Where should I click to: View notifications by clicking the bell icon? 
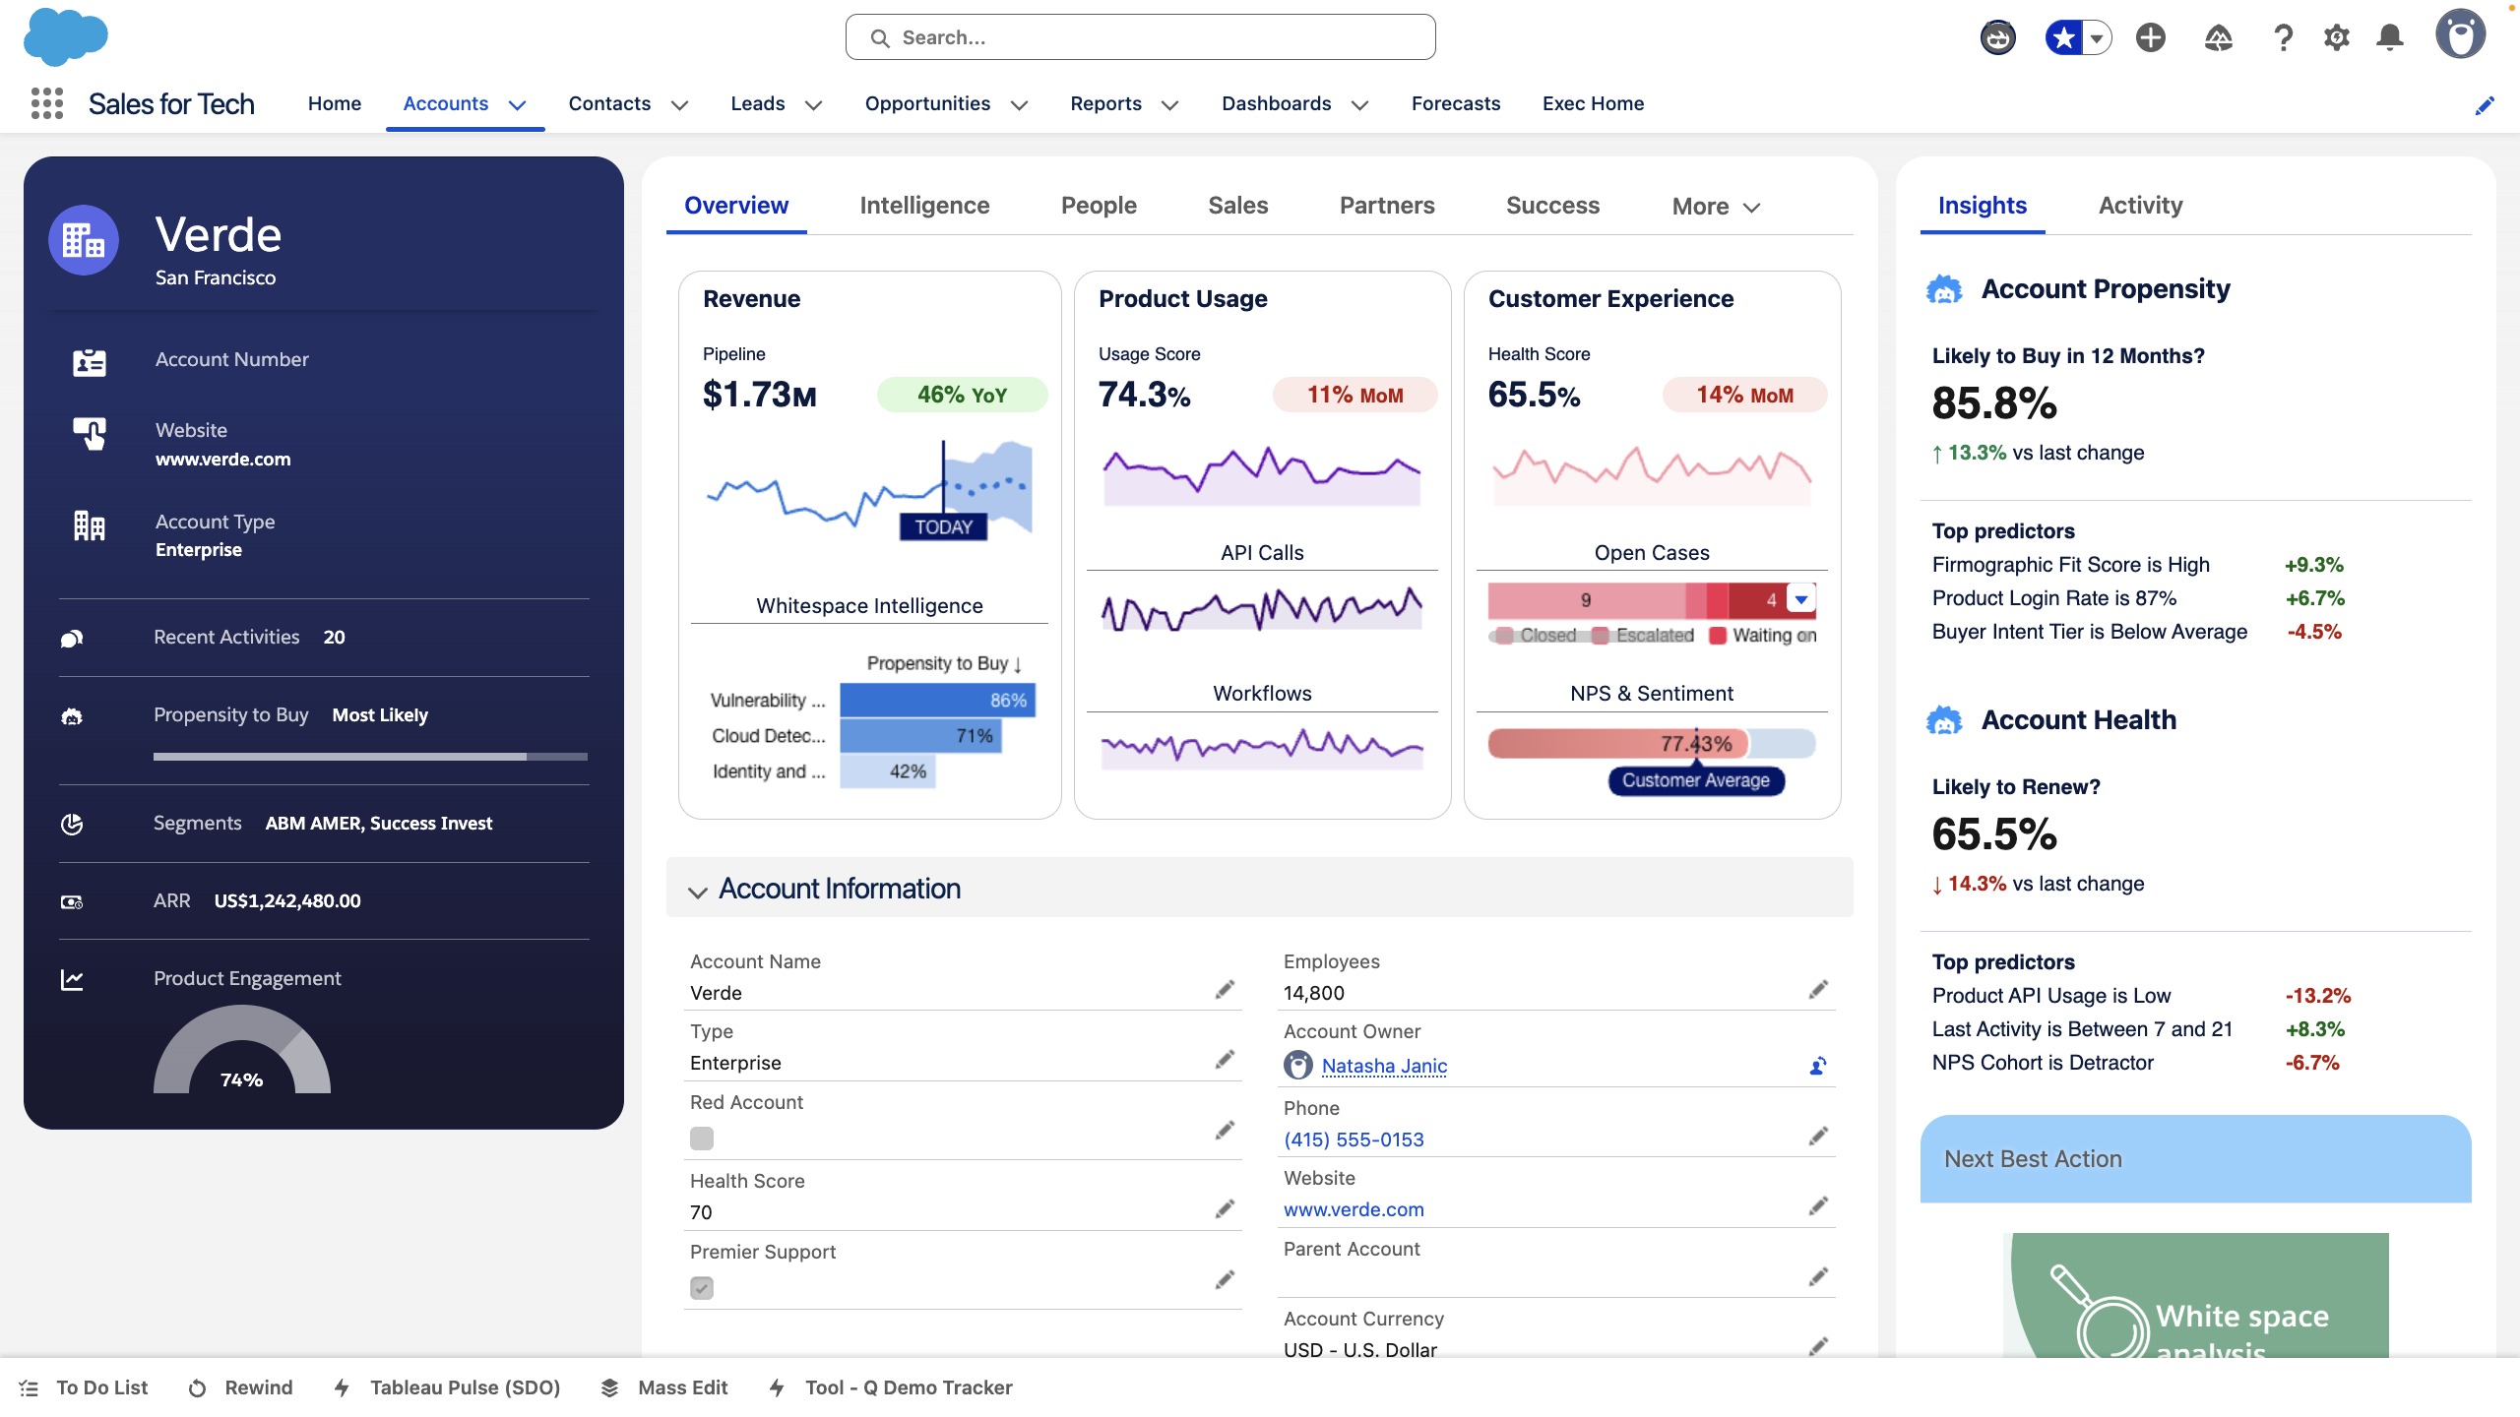tap(2390, 37)
